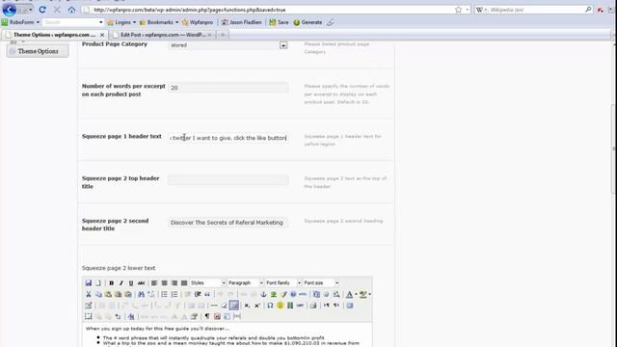The width and height of the screenshot is (617, 347).
Task: Insert a special character with omega icon
Action: (x=270, y=306)
